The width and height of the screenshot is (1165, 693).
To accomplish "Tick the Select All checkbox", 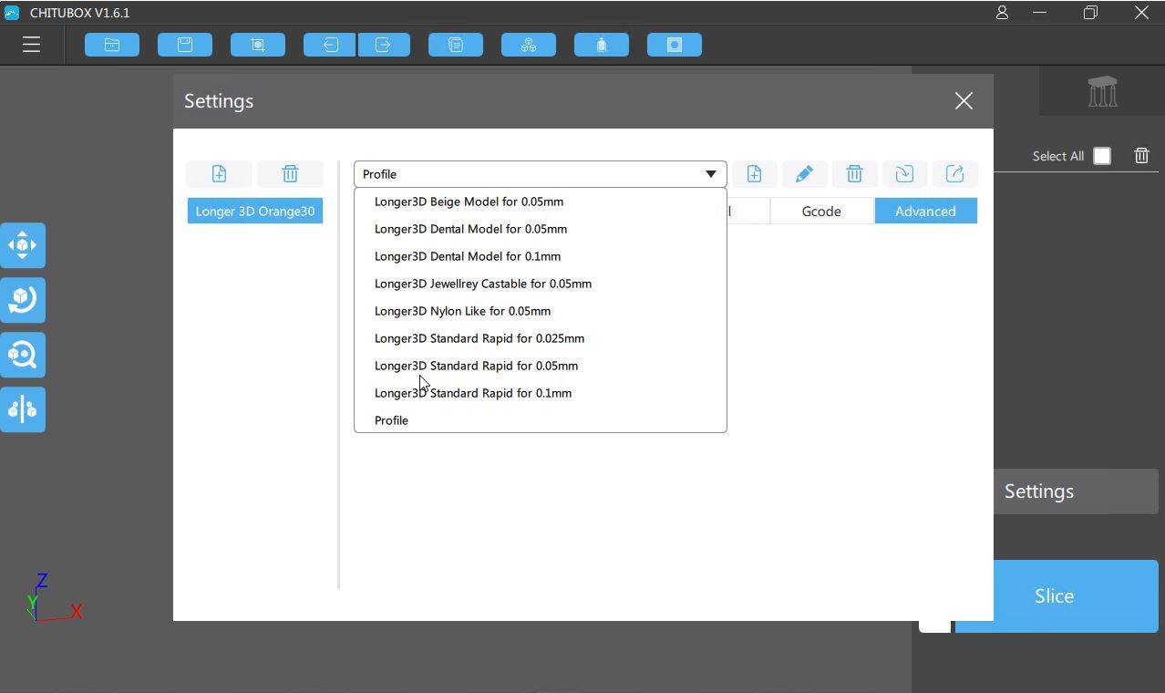I will click(1102, 156).
